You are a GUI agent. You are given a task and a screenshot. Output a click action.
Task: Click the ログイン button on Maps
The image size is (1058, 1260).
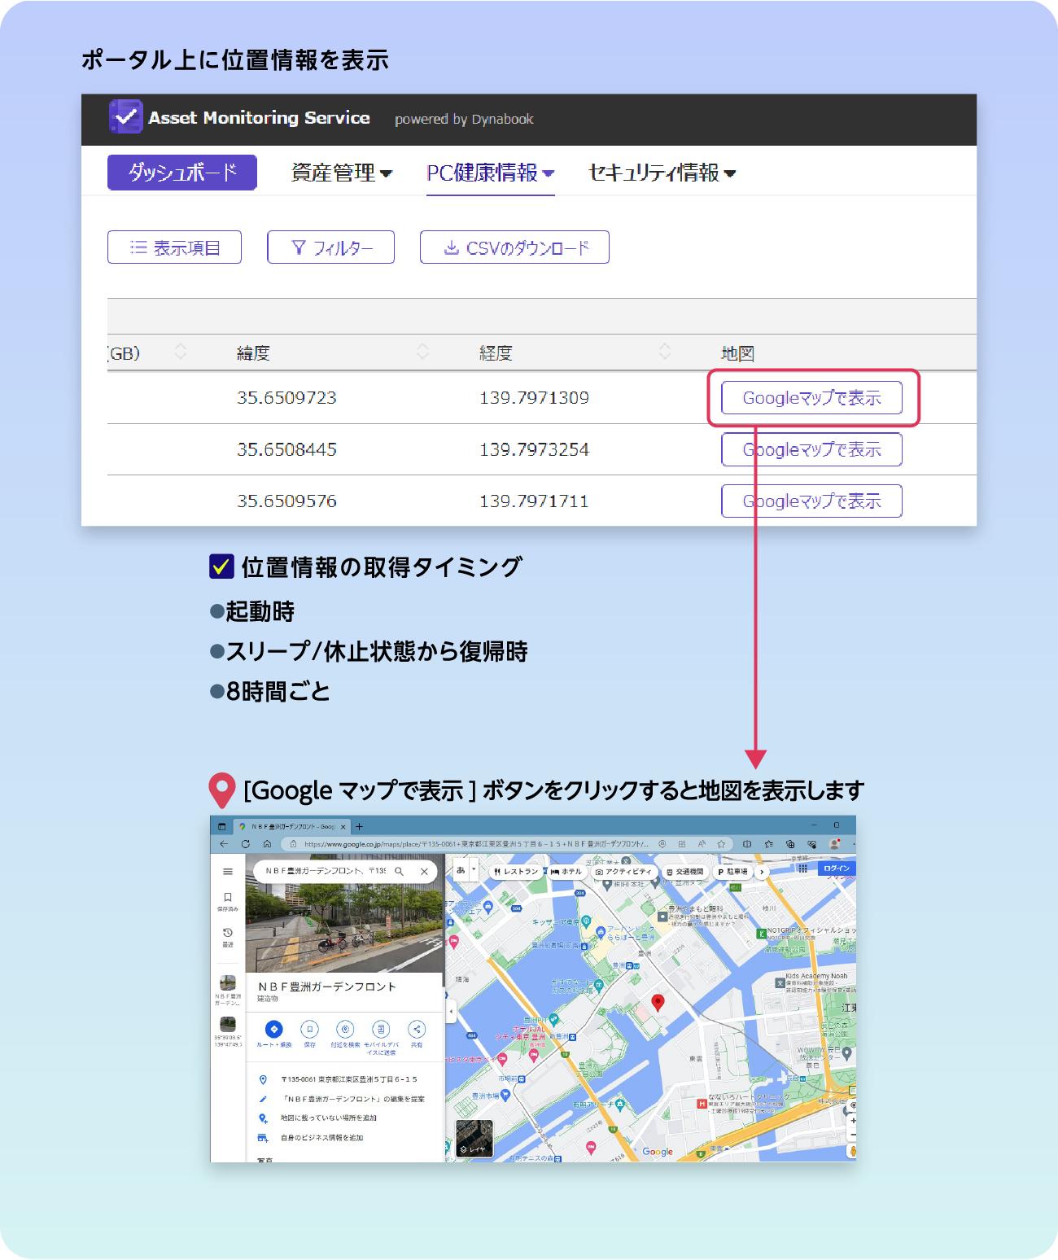tap(837, 868)
